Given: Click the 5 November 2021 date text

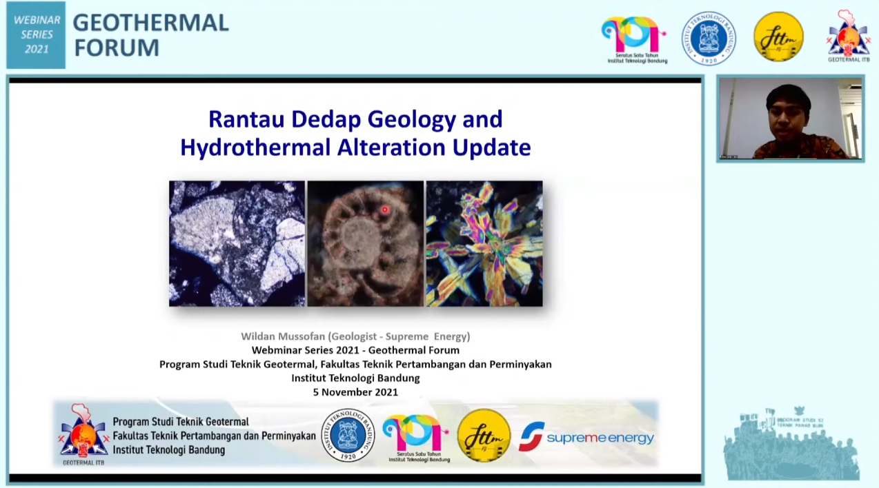Looking at the screenshot, I should pyautogui.click(x=355, y=392).
